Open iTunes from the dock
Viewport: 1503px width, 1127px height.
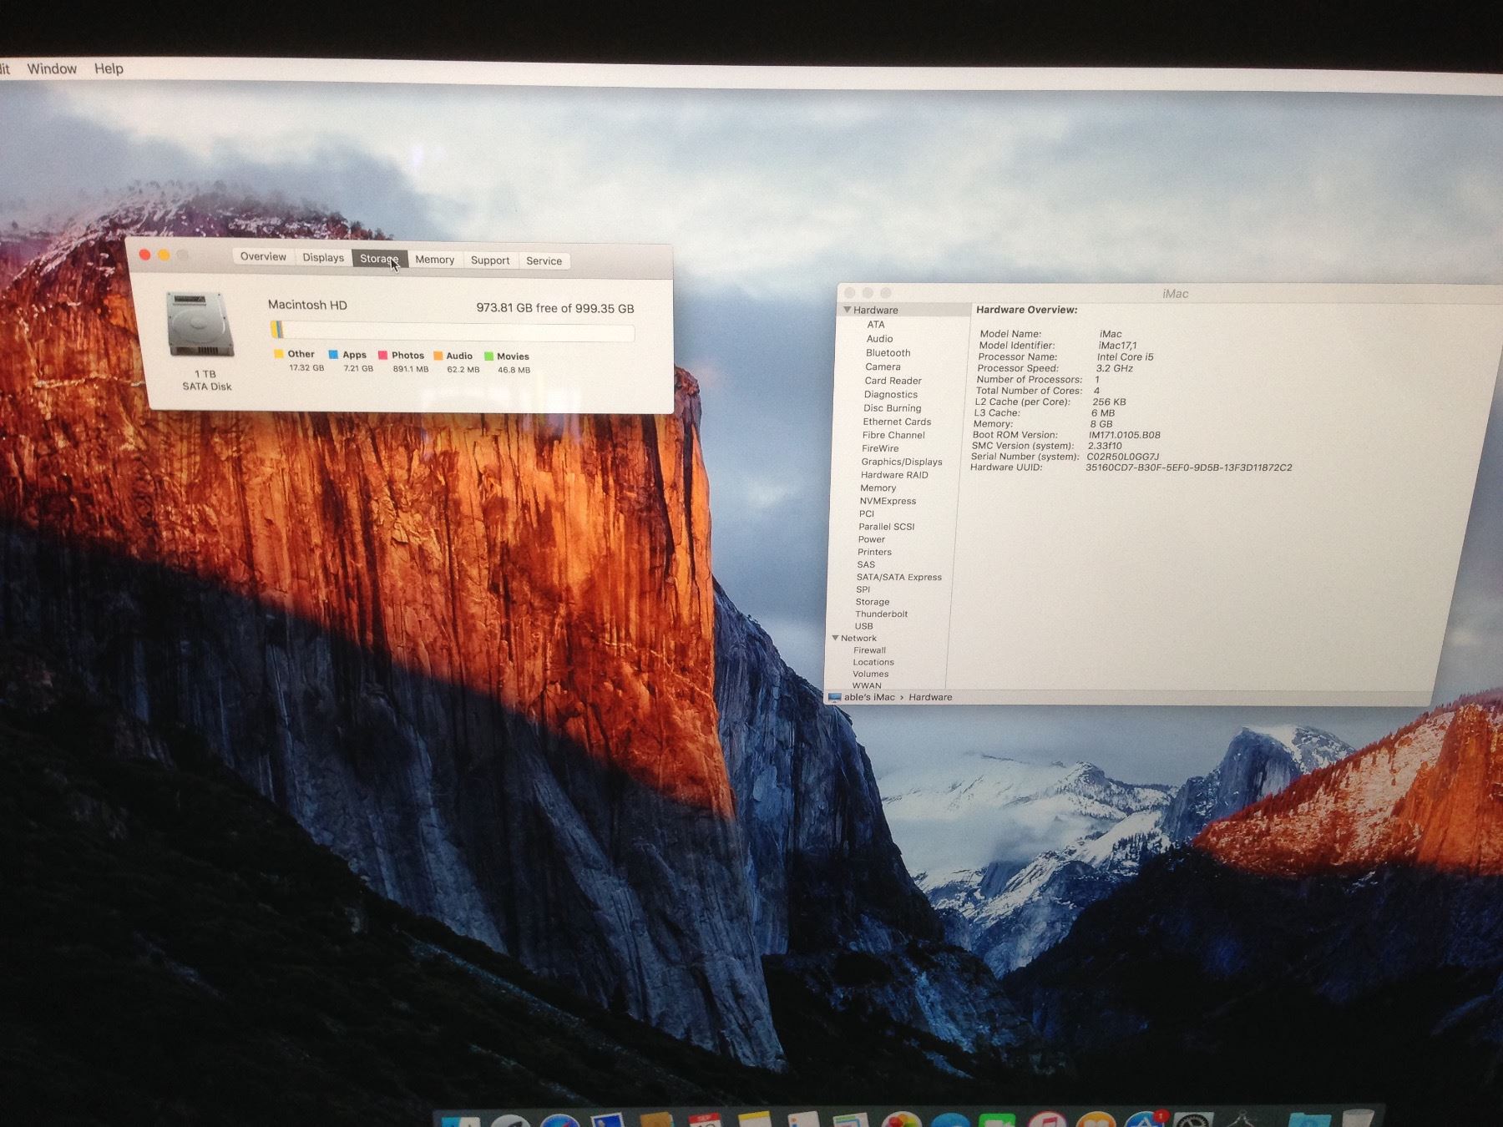(1047, 1120)
